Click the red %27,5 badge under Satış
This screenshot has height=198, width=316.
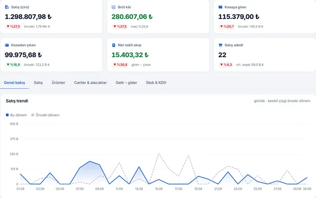[13, 27]
